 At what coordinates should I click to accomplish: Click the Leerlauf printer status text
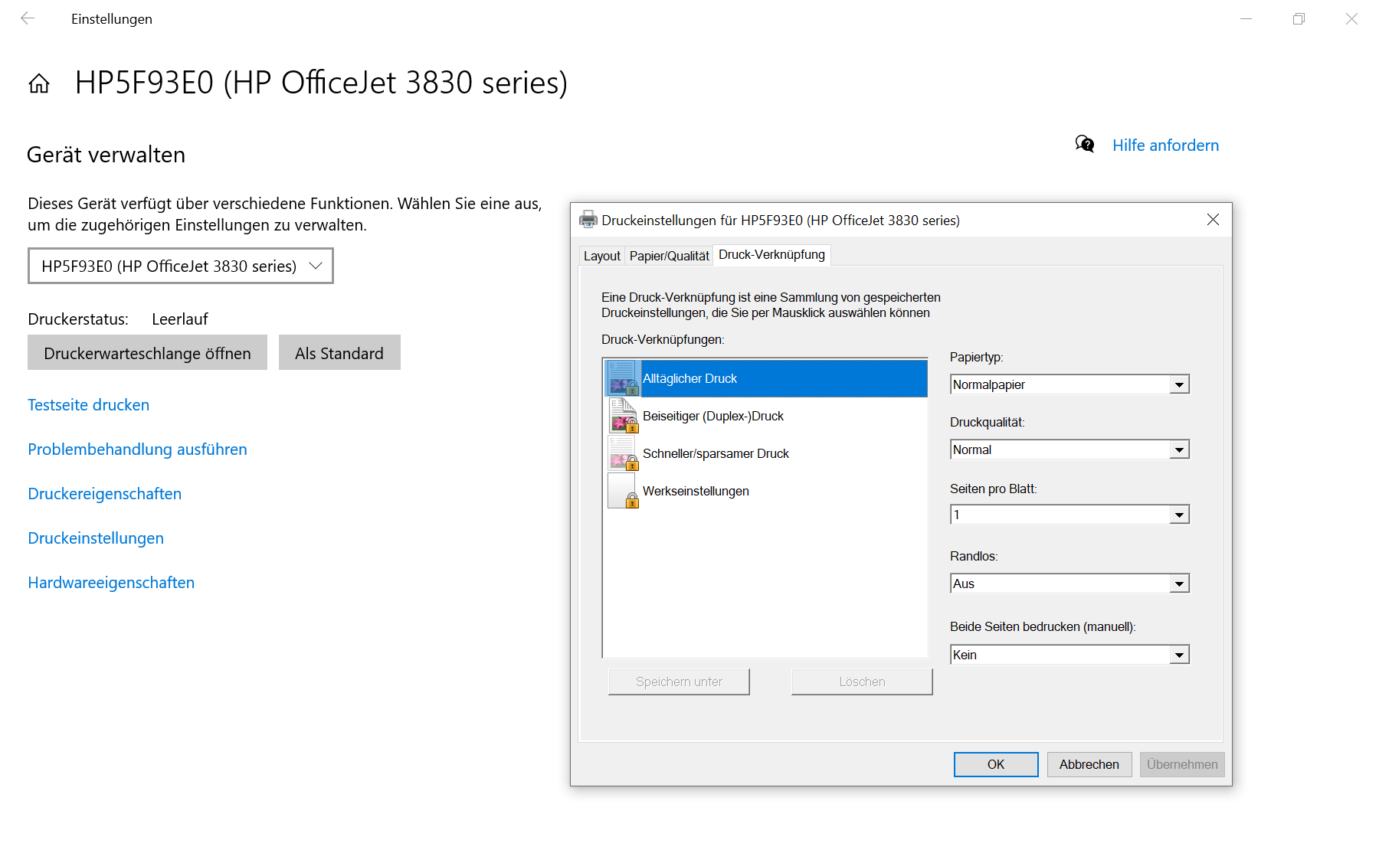(180, 319)
